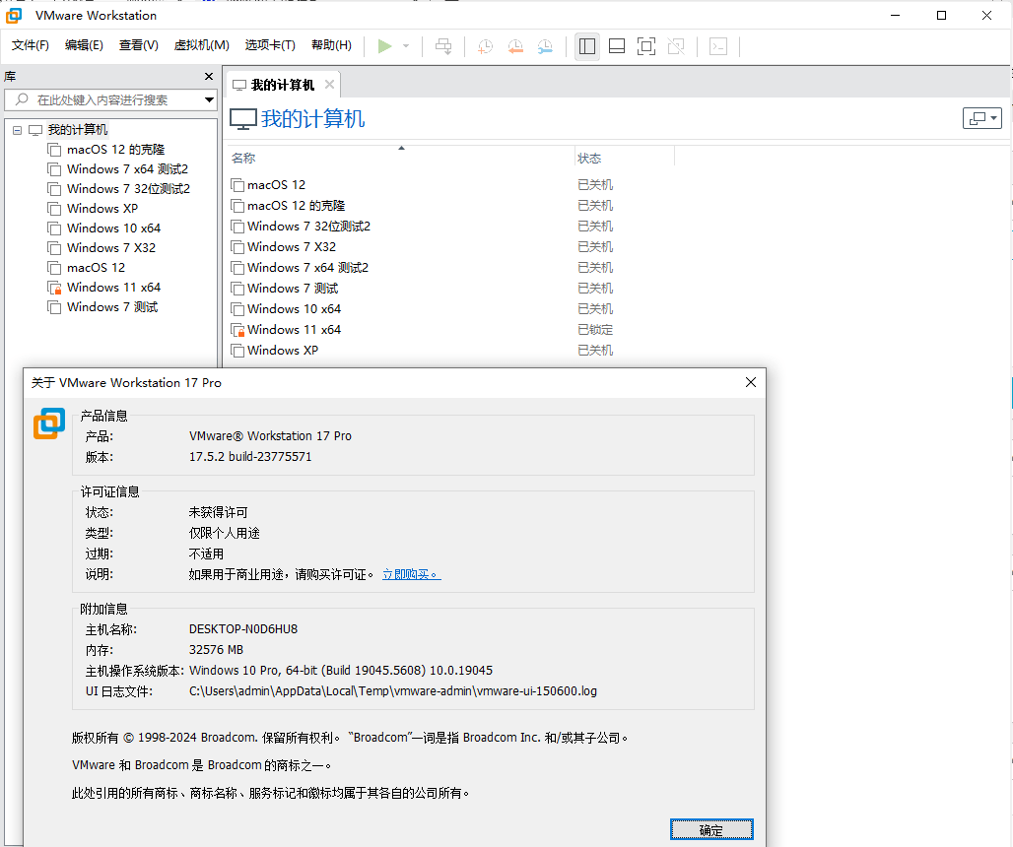Click the version text 17.5.2 build-23775571
Screen dimensions: 1013x847
click(x=250, y=457)
